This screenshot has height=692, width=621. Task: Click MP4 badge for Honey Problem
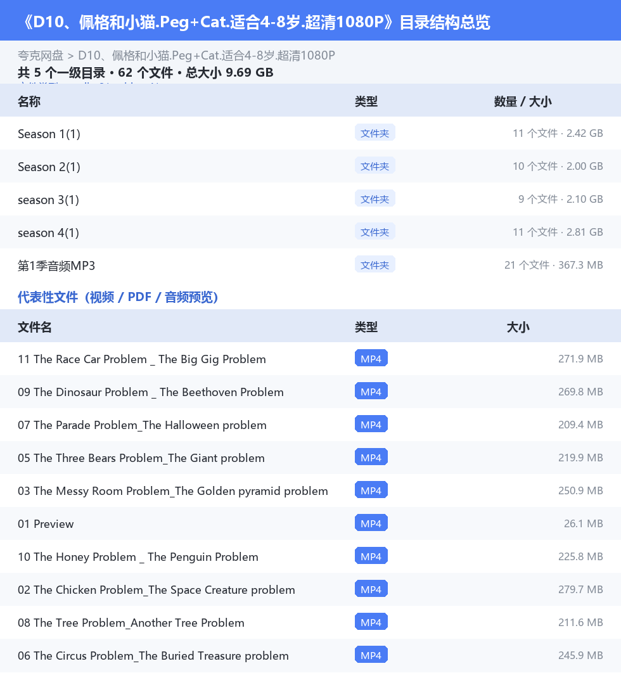click(371, 556)
